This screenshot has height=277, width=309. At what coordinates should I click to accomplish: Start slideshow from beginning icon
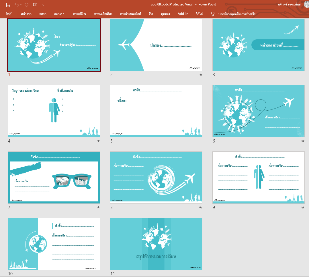click(x=35, y=5)
